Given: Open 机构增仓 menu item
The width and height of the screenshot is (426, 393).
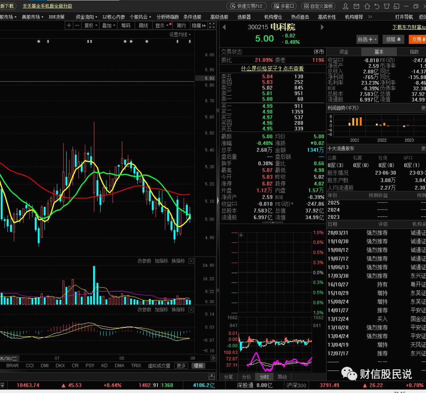Looking at the screenshot, I should click(273, 17).
